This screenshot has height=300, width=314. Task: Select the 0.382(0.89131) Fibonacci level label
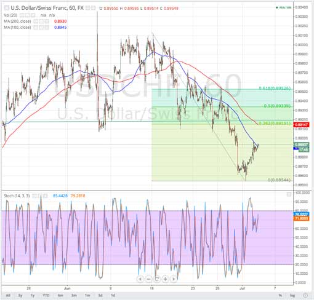click(275, 123)
